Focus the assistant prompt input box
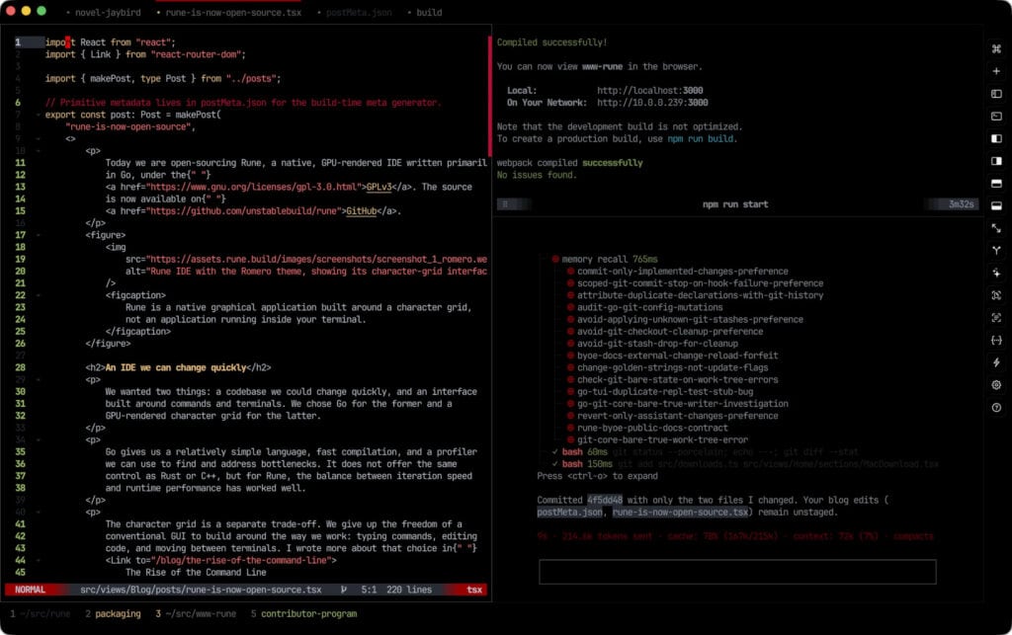Viewport: 1012px width, 635px height. [x=737, y=572]
